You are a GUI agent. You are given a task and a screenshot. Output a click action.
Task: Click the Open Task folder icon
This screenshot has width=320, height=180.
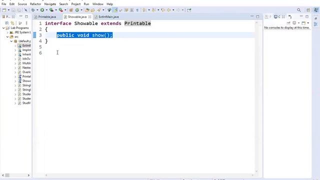pyautogui.click(x=93, y=10)
